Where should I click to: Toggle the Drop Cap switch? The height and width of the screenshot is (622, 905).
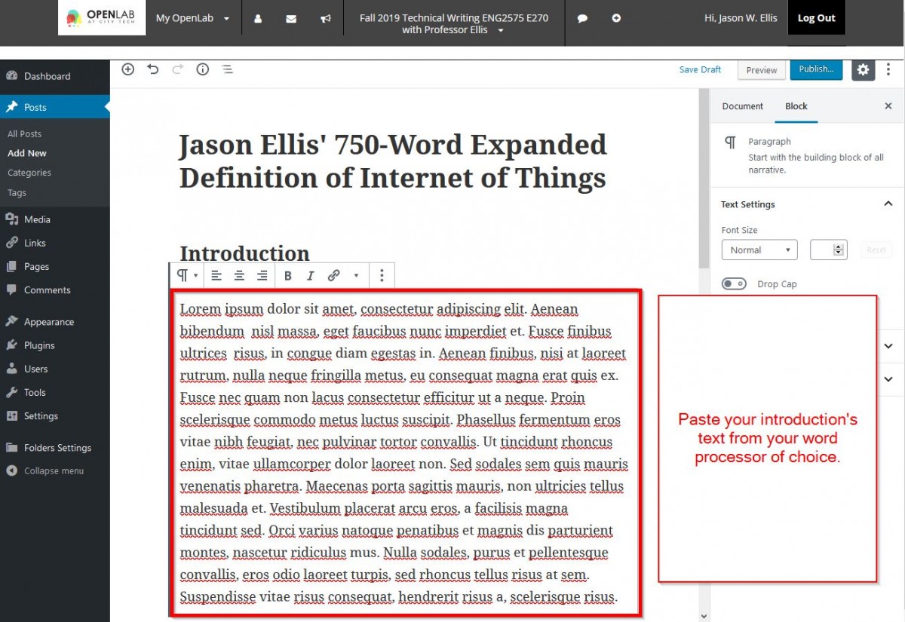(x=734, y=284)
